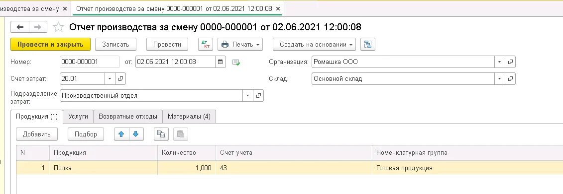Switch to the Продукция (1) tab

tap(37, 117)
